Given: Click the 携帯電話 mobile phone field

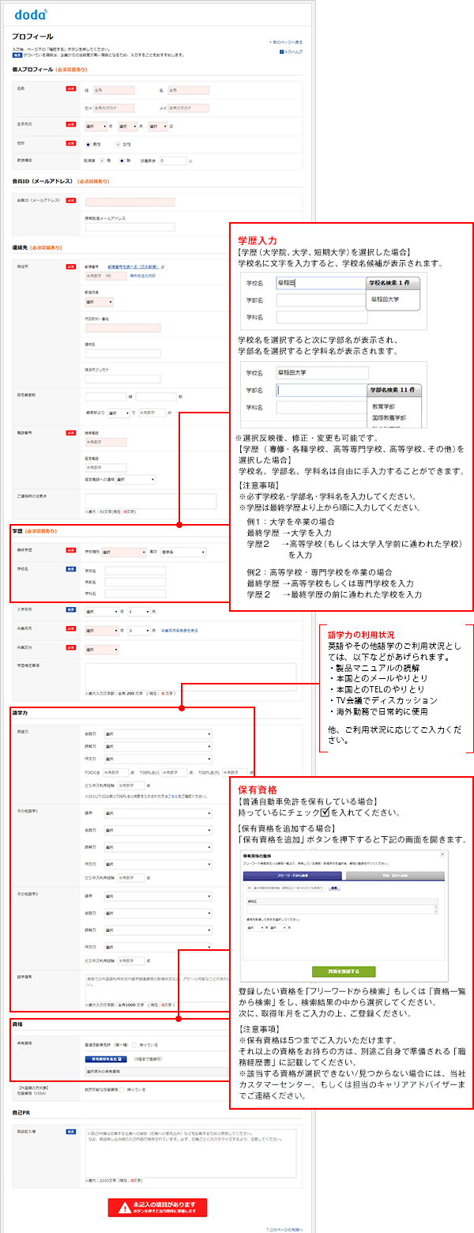Looking at the screenshot, I should tap(105, 443).
